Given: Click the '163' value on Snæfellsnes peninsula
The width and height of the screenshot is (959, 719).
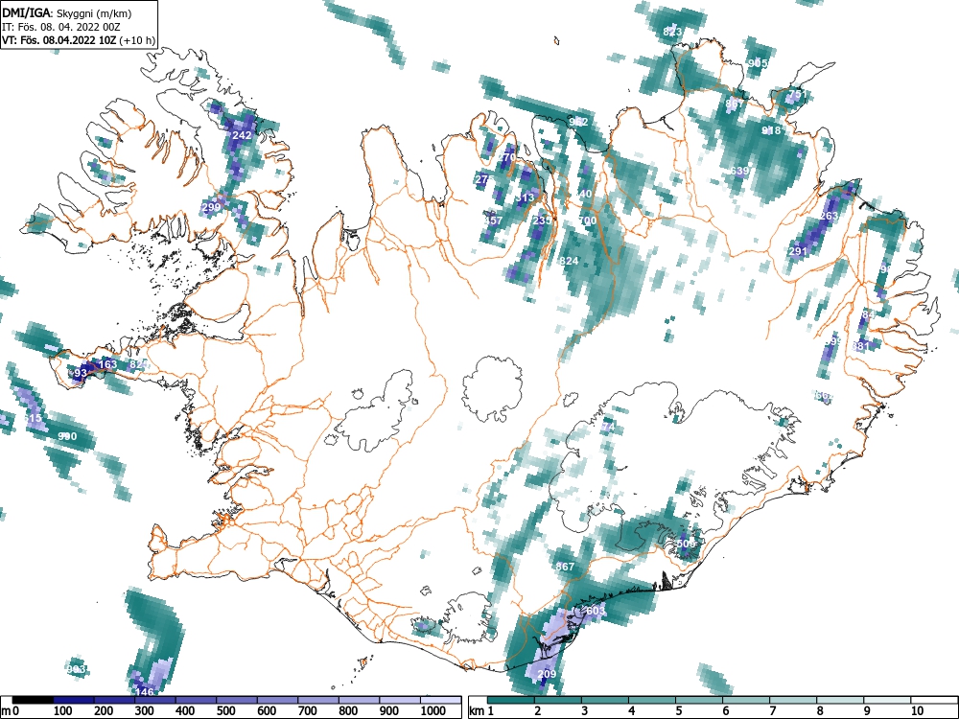Looking at the screenshot, I should tap(107, 364).
